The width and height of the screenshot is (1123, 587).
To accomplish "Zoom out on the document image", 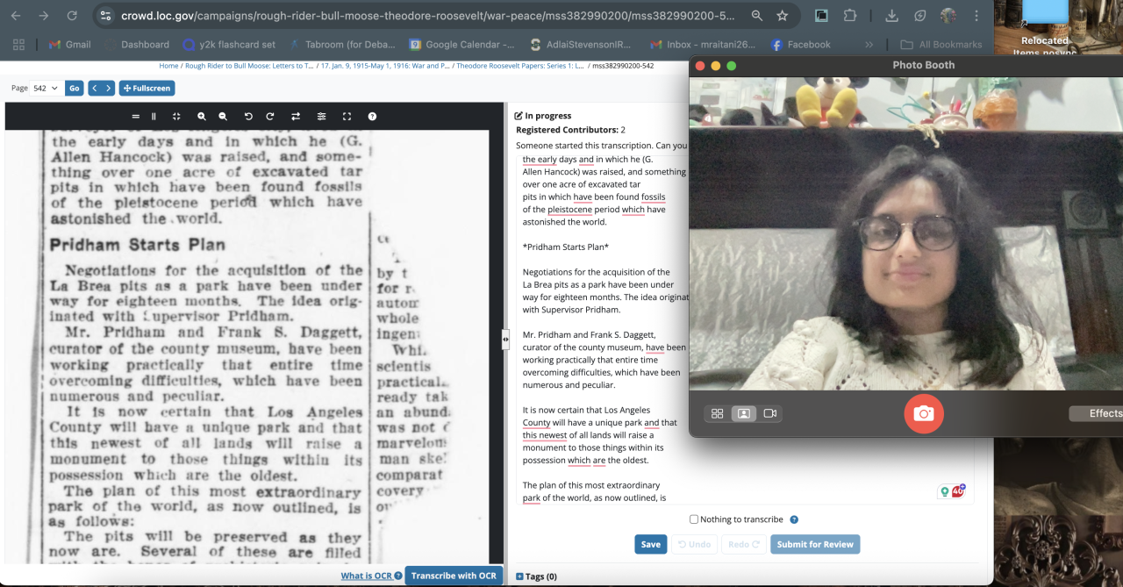I will [223, 116].
